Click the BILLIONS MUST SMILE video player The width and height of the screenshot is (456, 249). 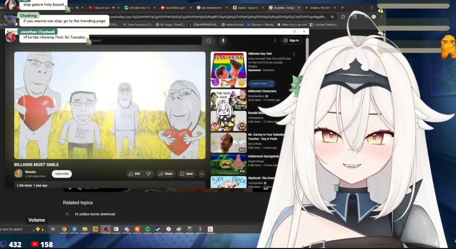(110, 105)
